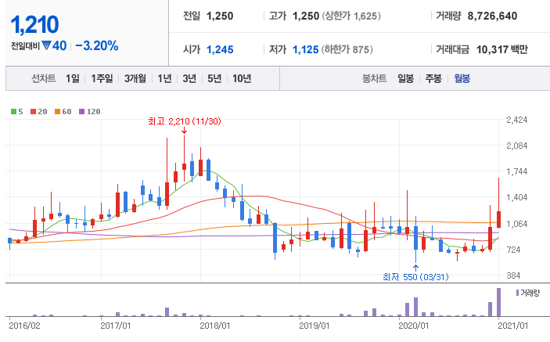
Task: Select the 1년 line chart period
Action: [164, 78]
